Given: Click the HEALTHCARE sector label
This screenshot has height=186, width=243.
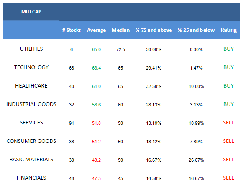Looking at the screenshot, I should click(x=31, y=86).
